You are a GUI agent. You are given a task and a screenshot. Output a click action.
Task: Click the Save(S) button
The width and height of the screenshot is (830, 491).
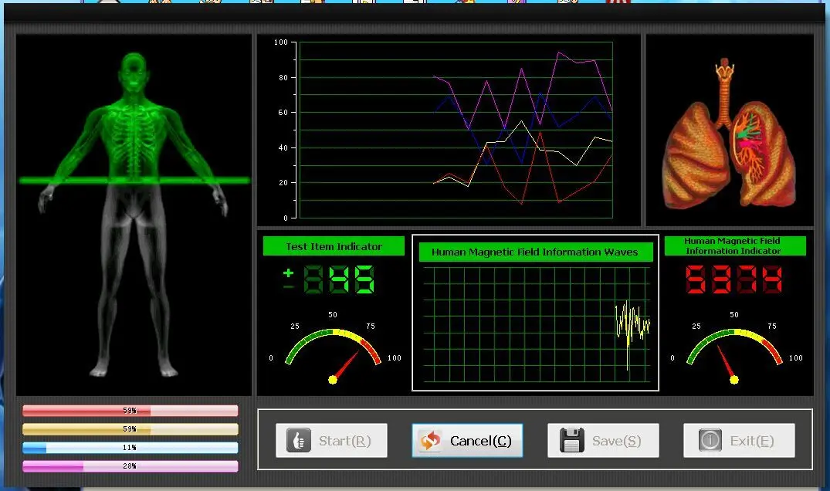tap(603, 440)
